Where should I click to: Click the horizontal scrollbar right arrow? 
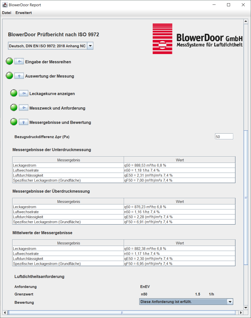click(241, 312)
